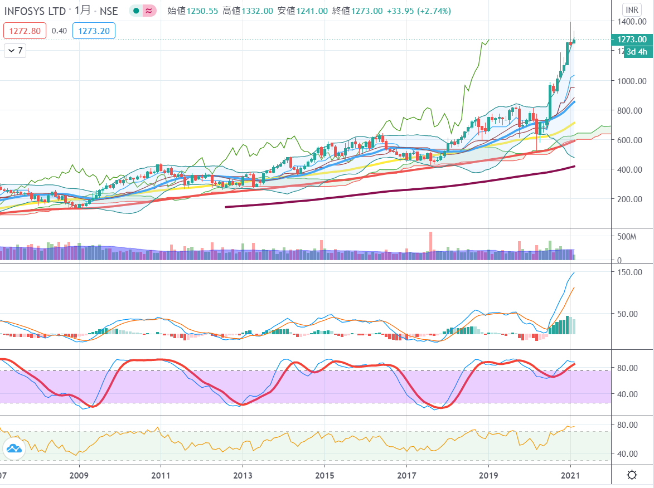Image resolution: width=654 pixels, height=488 pixels.
Task: Click the +33.95 (+2.74%) change value
Action: pos(419,11)
